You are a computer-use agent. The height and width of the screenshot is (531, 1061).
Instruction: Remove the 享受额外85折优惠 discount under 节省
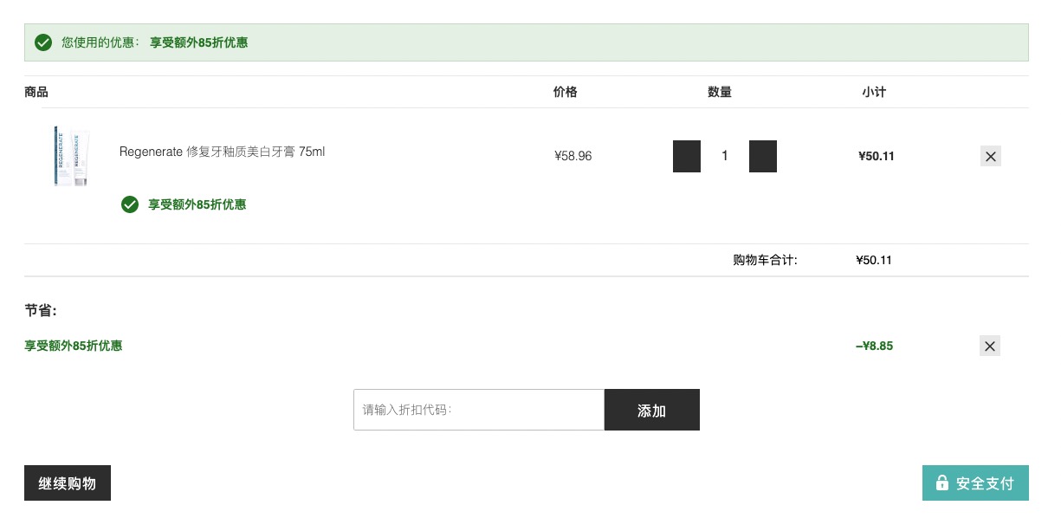pyautogui.click(x=991, y=346)
